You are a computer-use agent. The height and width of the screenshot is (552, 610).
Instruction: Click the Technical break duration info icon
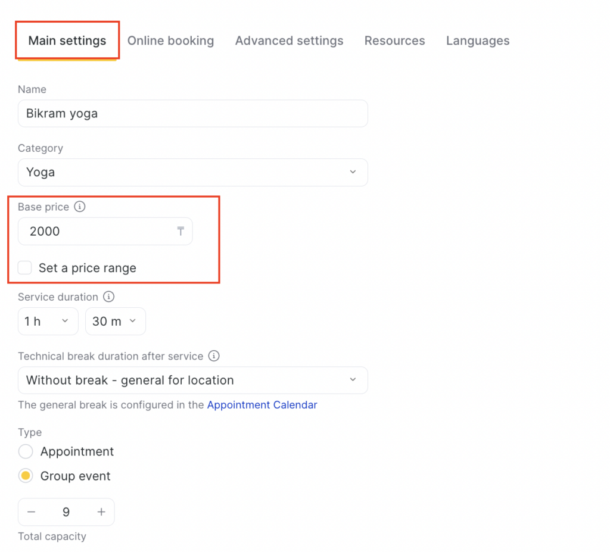[214, 356]
